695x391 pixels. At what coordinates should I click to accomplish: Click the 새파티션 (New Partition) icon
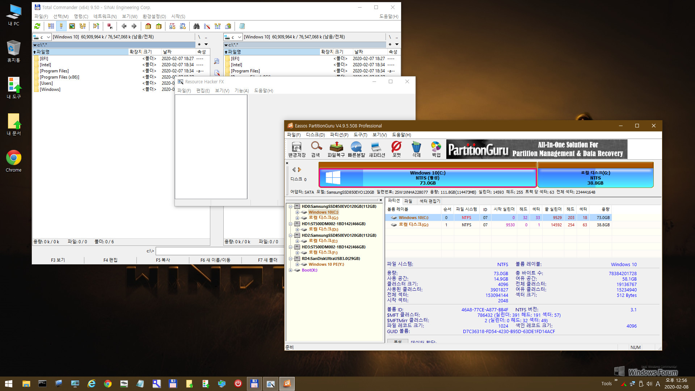point(377,148)
